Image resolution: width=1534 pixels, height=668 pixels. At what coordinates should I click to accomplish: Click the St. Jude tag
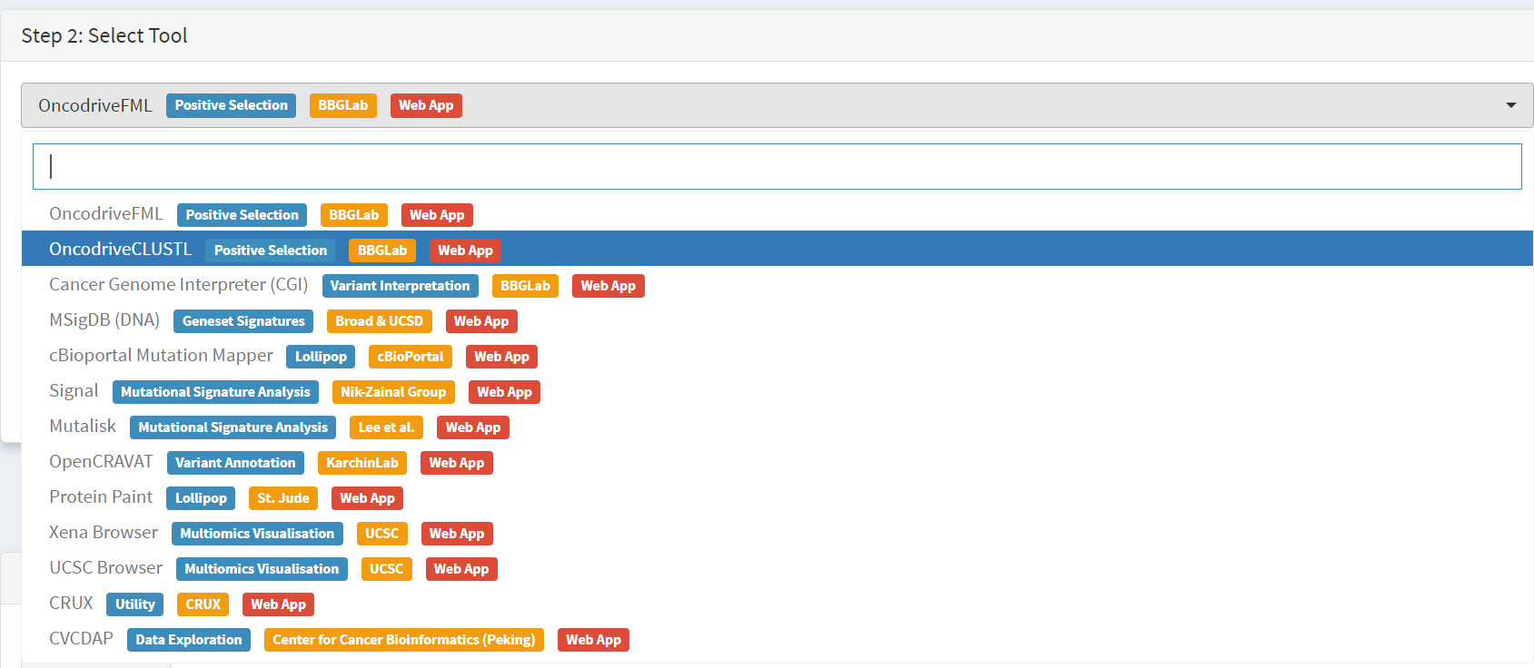(283, 498)
